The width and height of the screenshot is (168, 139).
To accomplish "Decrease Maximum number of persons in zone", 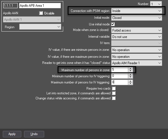I will 130,71.
